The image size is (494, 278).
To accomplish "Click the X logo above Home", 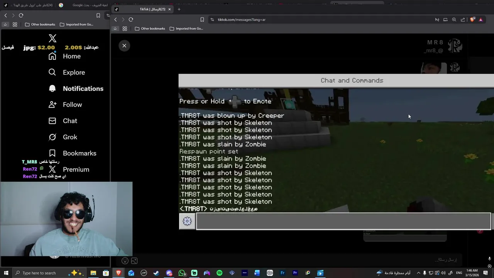I will tap(52, 38).
